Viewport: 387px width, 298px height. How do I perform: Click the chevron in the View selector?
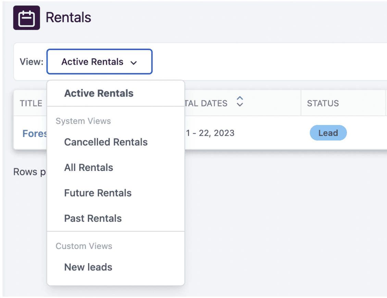(x=134, y=62)
